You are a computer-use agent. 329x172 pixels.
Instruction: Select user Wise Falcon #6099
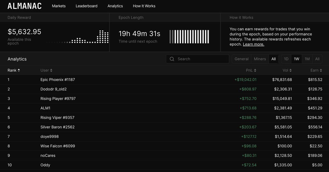[58, 146]
